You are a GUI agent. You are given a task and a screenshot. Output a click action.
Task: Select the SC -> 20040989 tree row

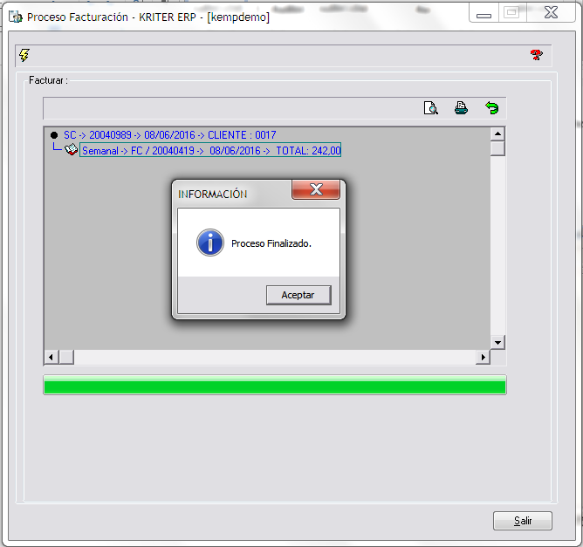(169, 135)
